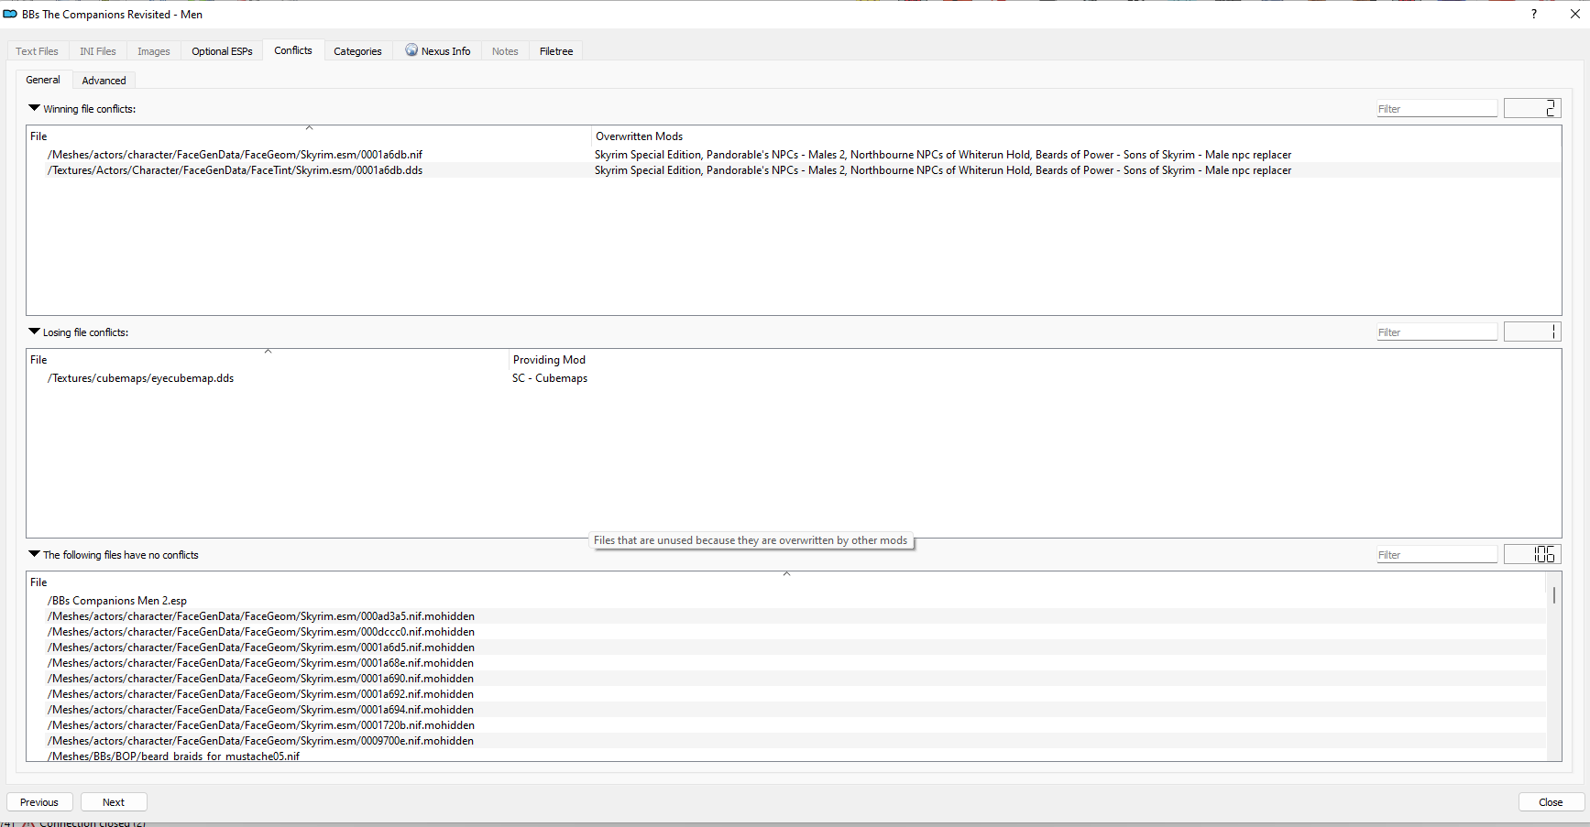Click the Previous button
Viewport: 1590px width, 827px height.
39,802
